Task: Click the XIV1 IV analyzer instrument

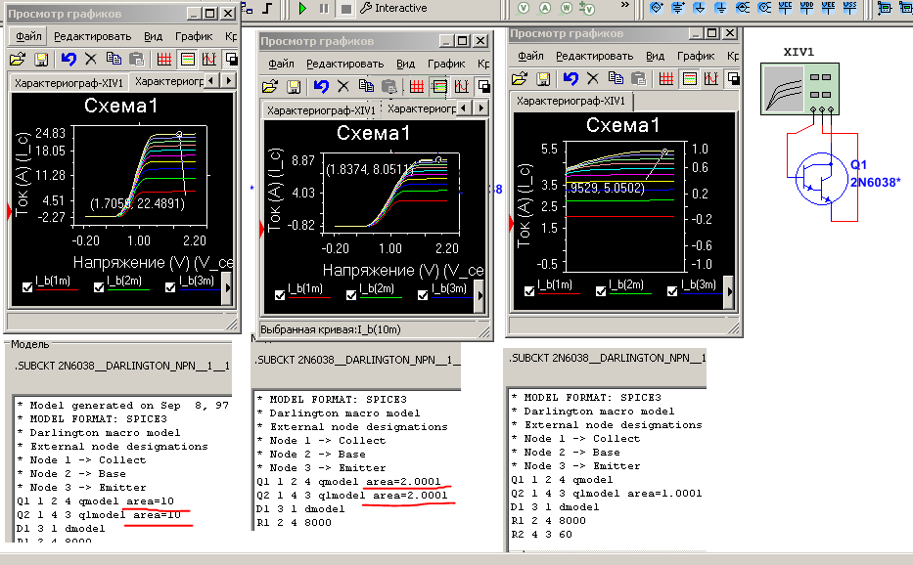Action: click(799, 87)
